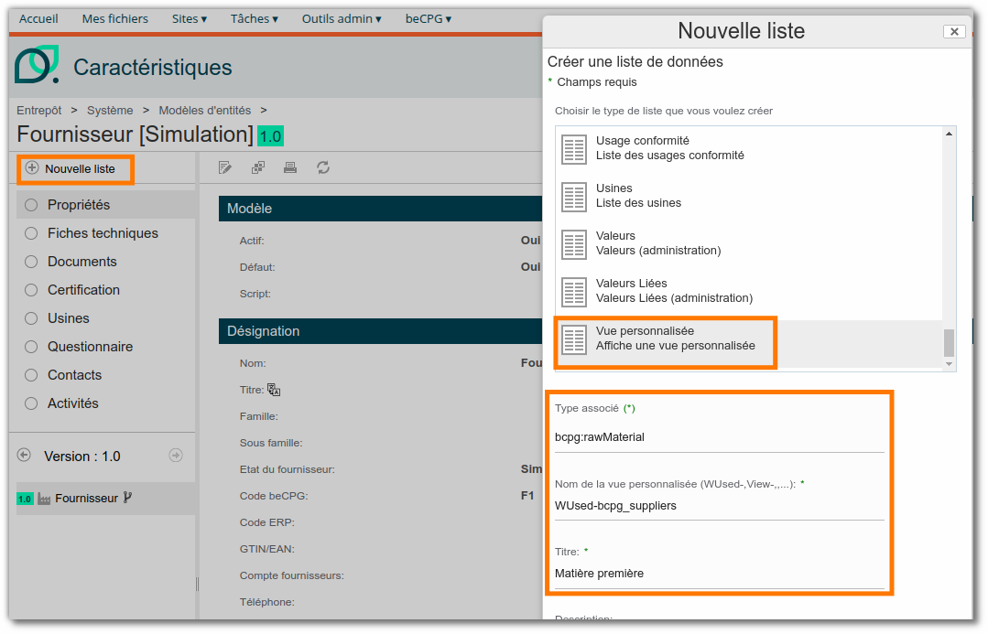
Task: Click list icon for Valeurs Liées
Action: 574,292
